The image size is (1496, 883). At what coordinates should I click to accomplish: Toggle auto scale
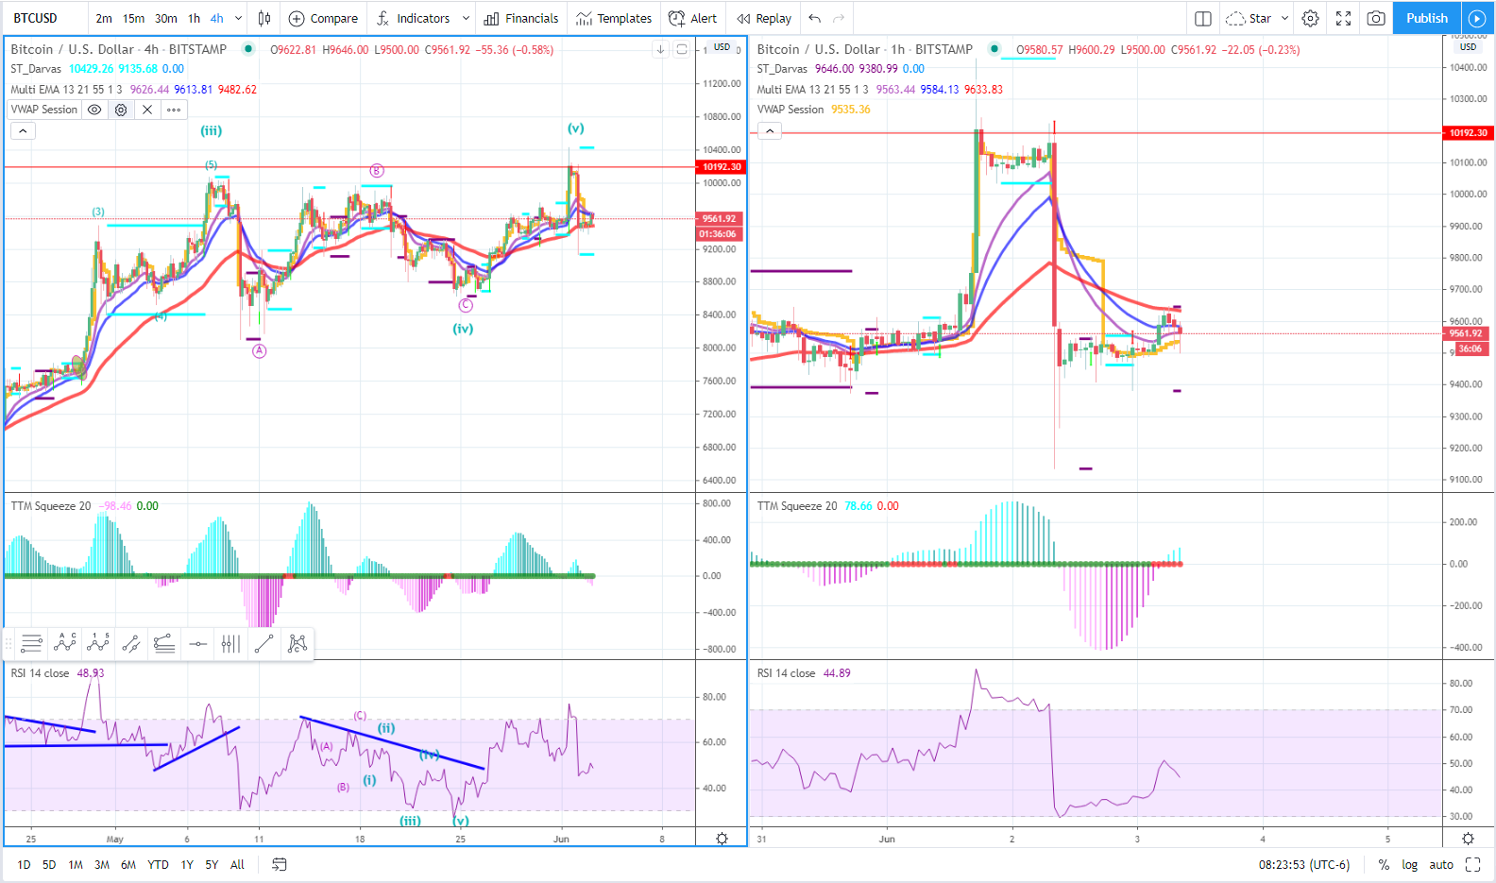click(x=1441, y=864)
